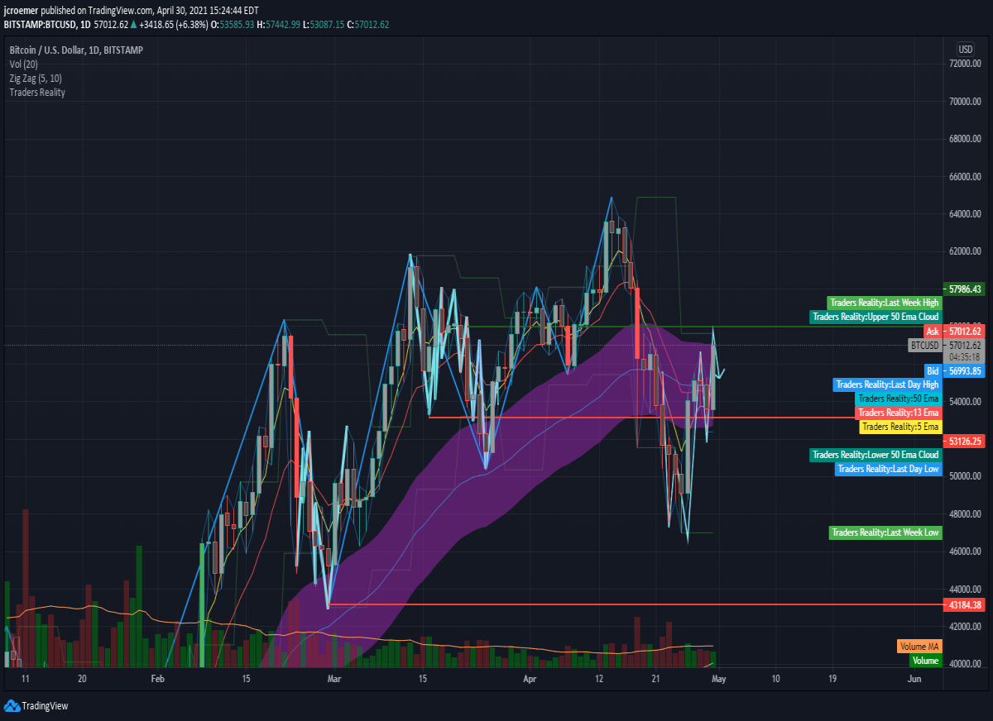Click the 10 date label on time axis

775,679
